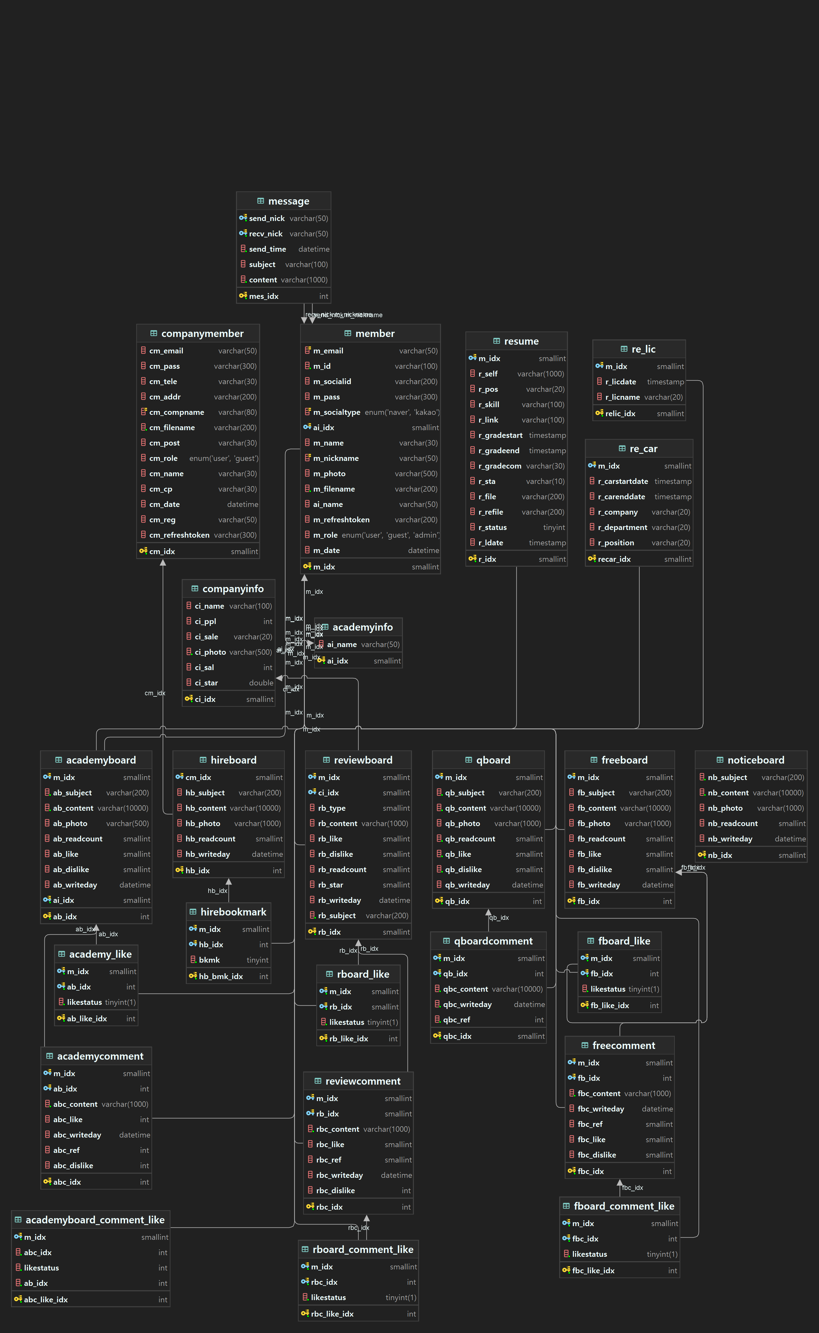This screenshot has height=1333, width=819.
Task: Click the academyboard table header
Action: click(101, 759)
